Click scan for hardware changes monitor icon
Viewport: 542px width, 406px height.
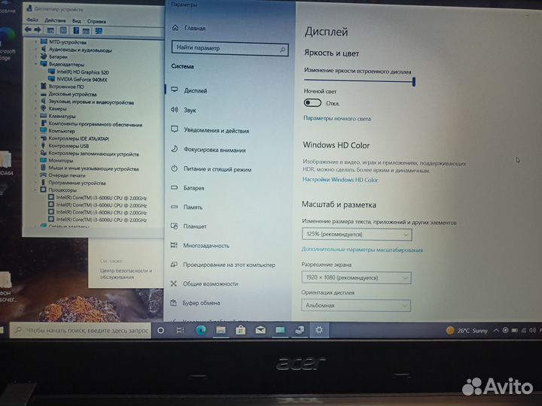click(x=99, y=31)
